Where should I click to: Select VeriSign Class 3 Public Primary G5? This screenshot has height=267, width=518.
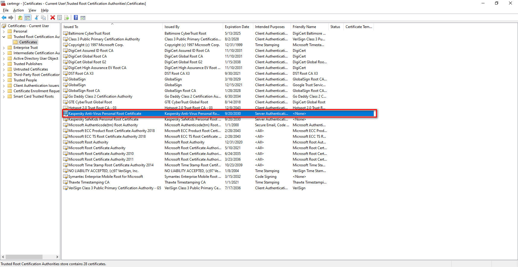[115, 188]
